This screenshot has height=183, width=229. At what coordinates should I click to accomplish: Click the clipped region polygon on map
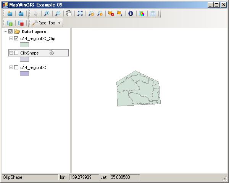pos(138,88)
